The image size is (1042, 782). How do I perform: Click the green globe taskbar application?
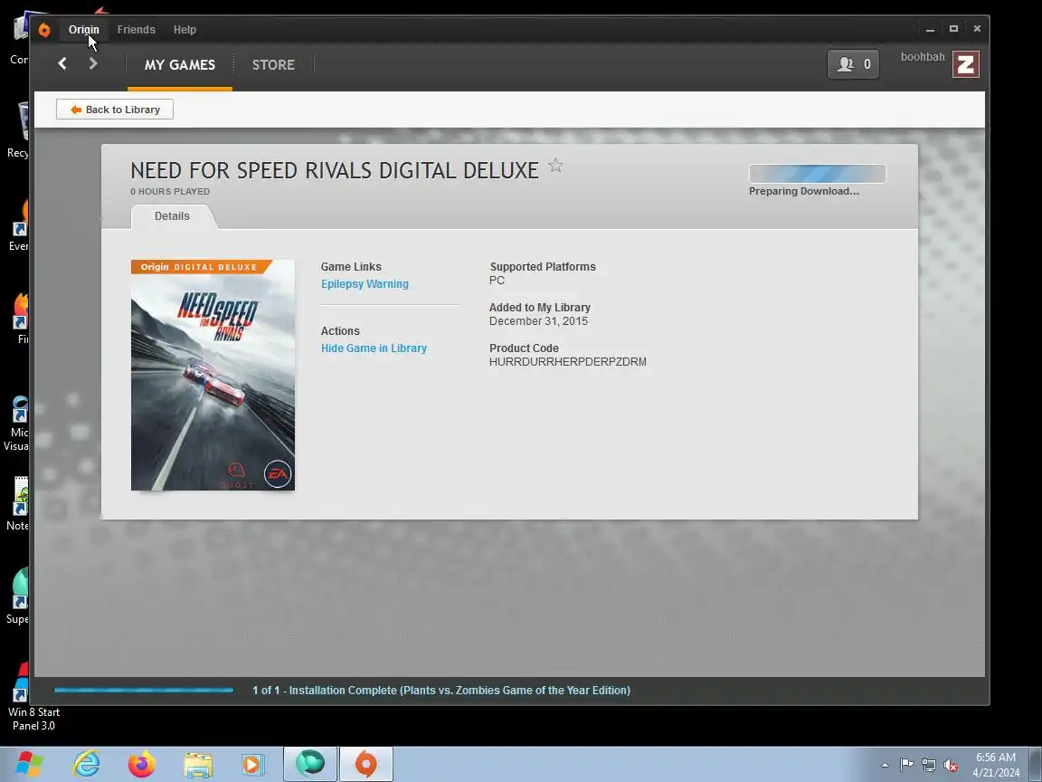click(310, 764)
